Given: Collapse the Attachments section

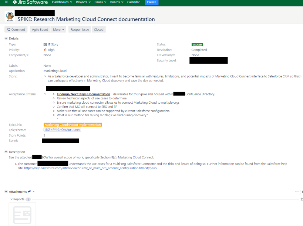Looking at the screenshot, I should pos(6,192).
